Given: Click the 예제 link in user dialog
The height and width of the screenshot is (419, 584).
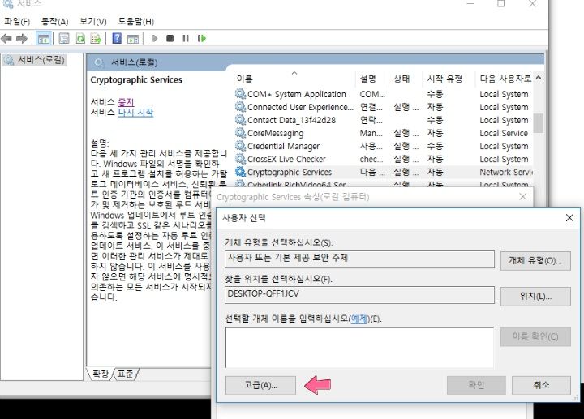Looking at the screenshot, I should click(x=359, y=319).
